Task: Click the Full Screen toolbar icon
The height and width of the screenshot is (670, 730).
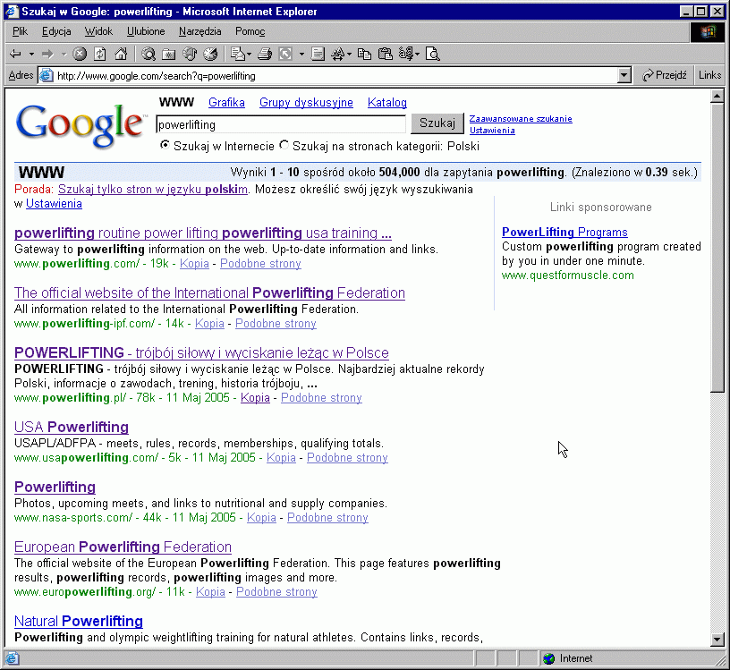Action: point(284,54)
